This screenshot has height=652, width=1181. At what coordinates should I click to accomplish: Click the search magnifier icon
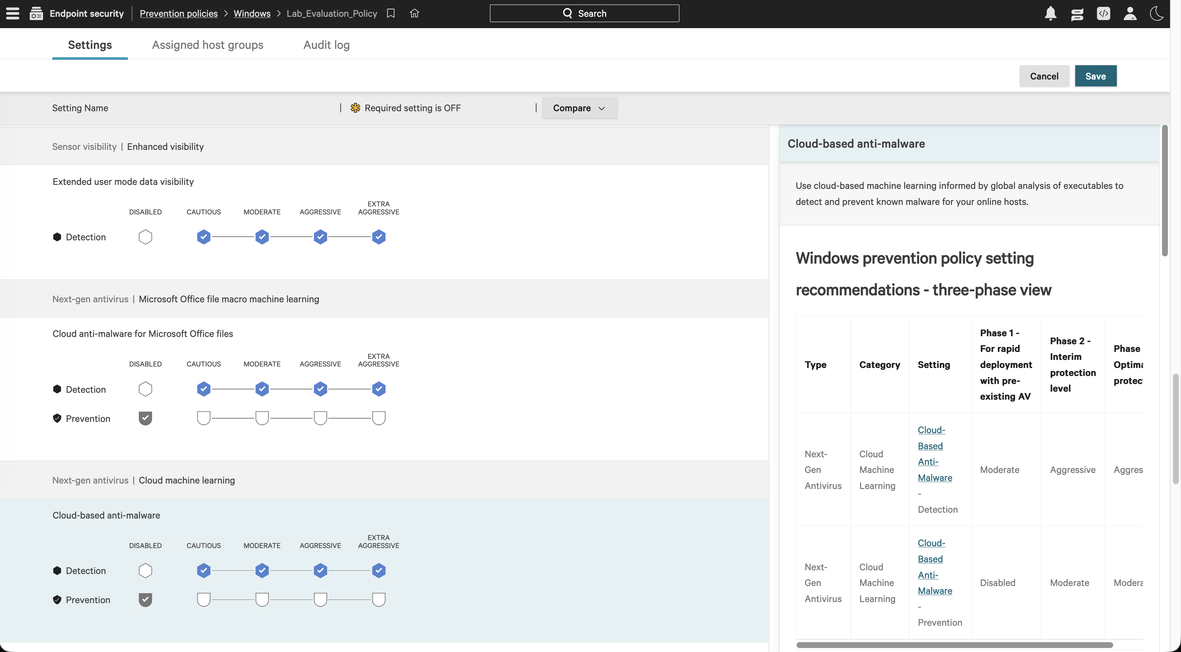(568, 13)
